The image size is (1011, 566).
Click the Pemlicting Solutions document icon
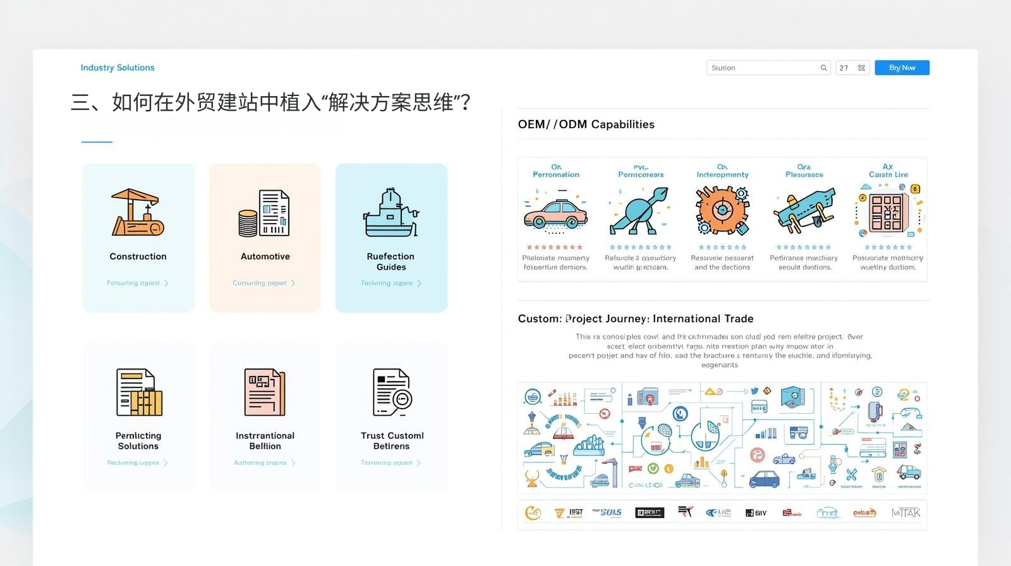[x=139, y=392]
